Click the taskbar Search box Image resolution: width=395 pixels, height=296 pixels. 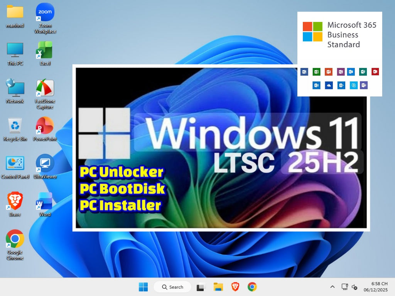tap(172, 287)
